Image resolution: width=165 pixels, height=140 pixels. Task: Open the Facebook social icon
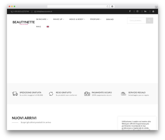point(130,11)
